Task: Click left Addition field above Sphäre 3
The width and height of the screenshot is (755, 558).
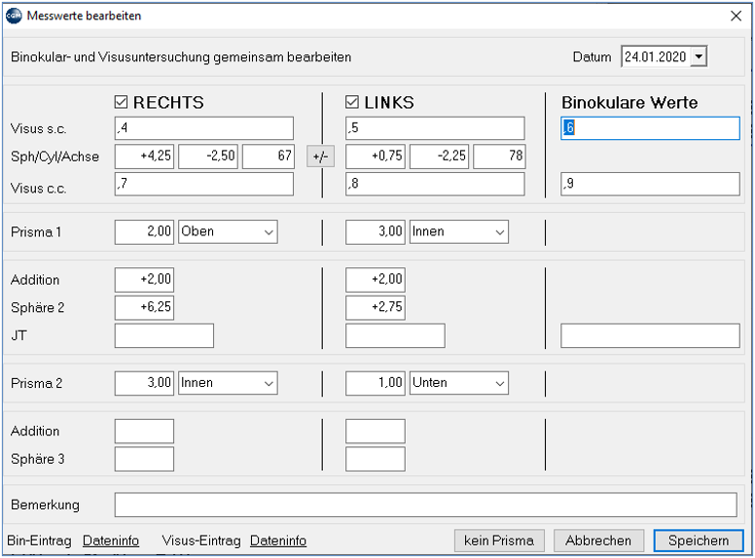Action: [376, 431]
